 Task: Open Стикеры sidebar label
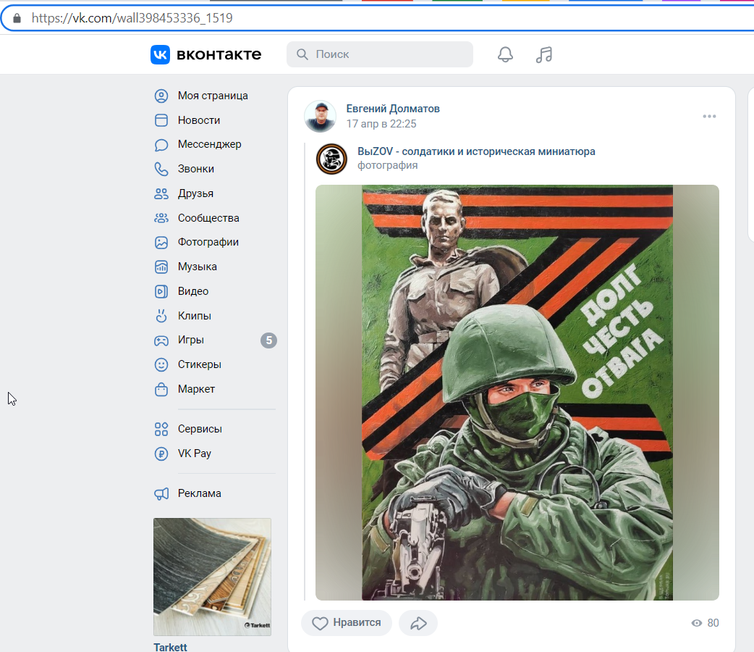[x=200, y=364]
